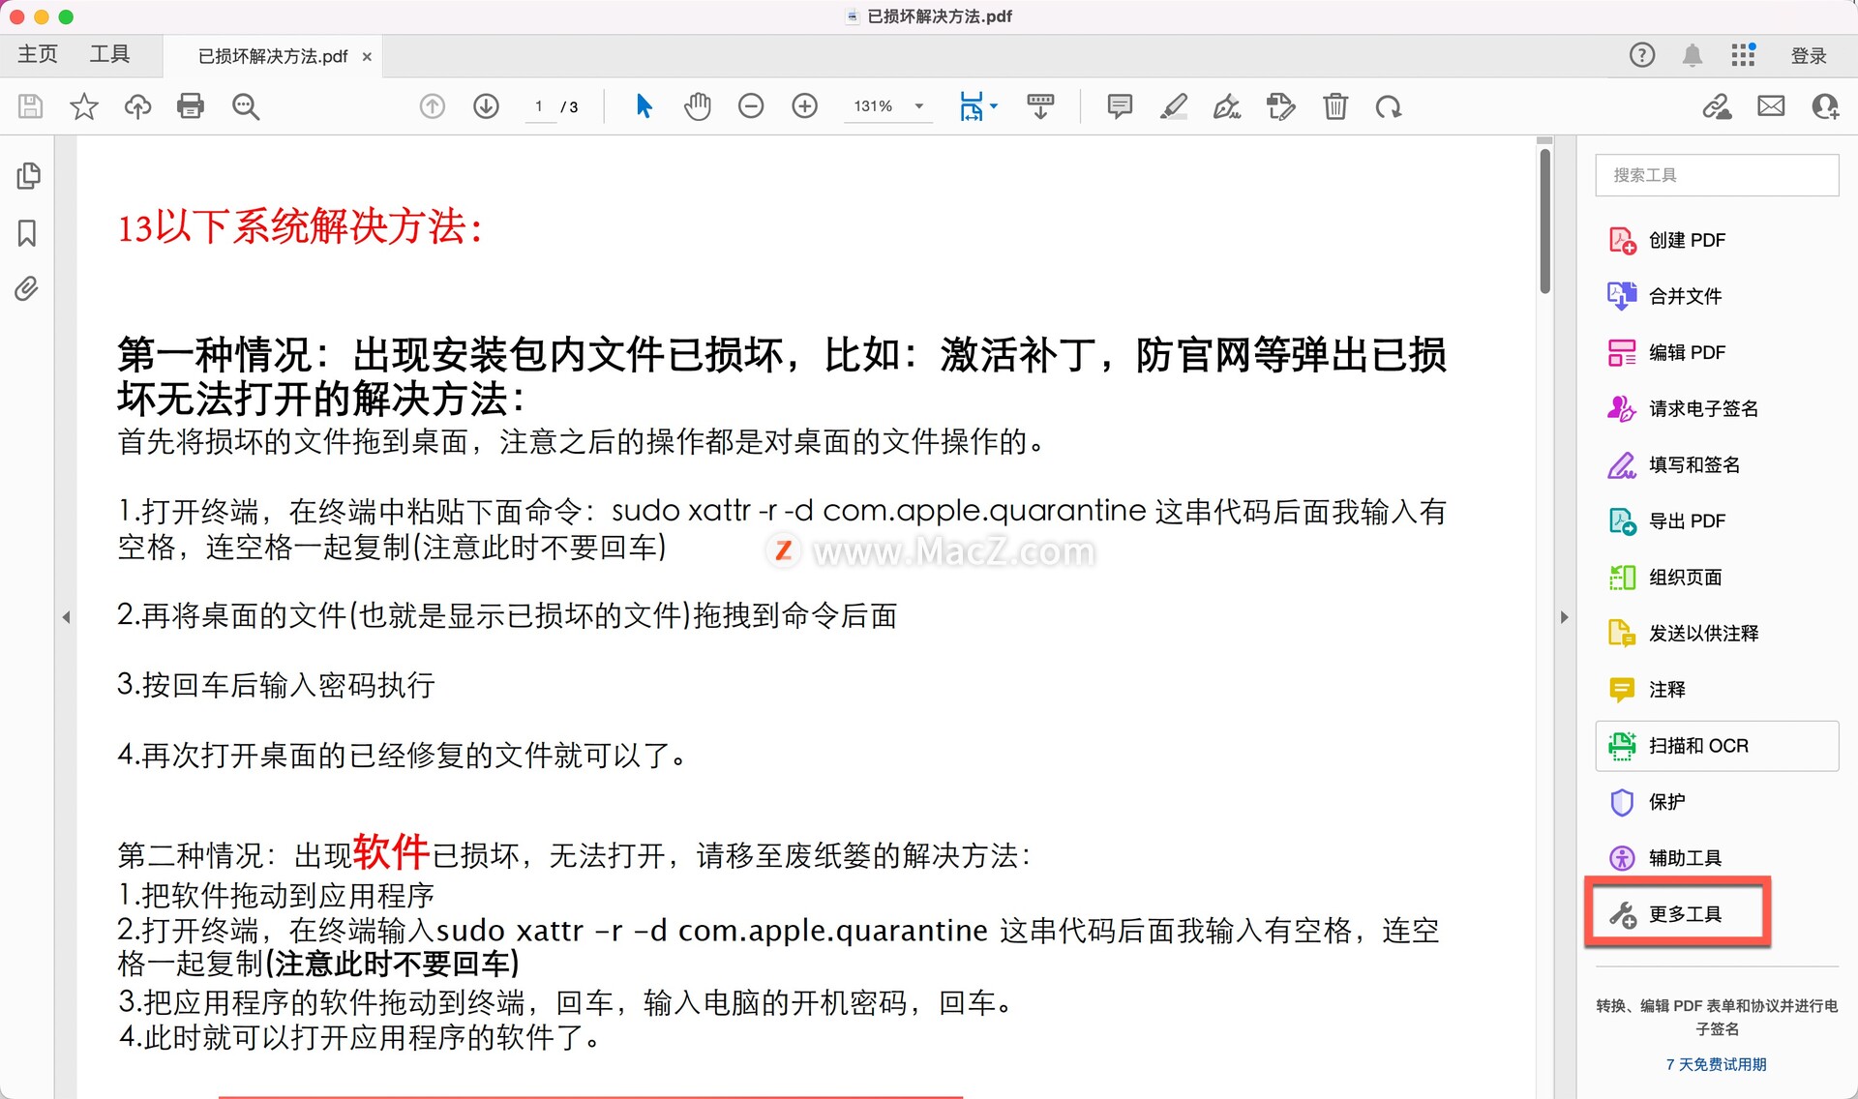This screenshot has height=1099, width=1858.
Task: Collapse the right tools pane arrow
Action: point(1564,617)
